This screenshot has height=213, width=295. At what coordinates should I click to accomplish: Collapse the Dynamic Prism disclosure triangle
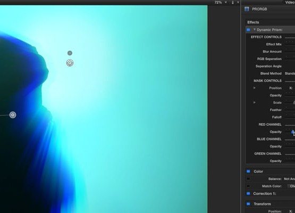click(255, 30)
